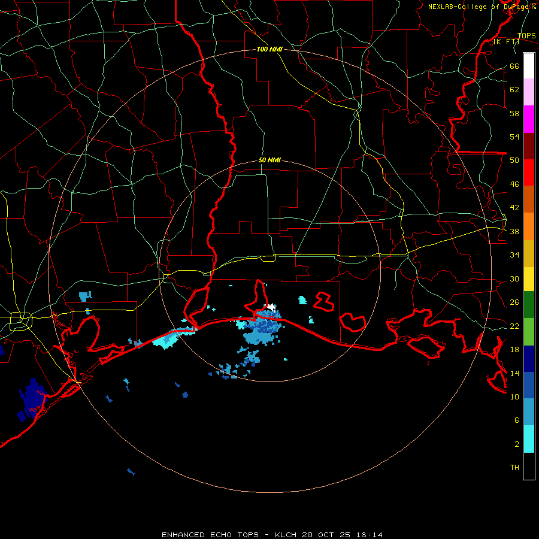Click the legend value 66
The width and height of the screenshot is (539, 539).
(514, 66)
